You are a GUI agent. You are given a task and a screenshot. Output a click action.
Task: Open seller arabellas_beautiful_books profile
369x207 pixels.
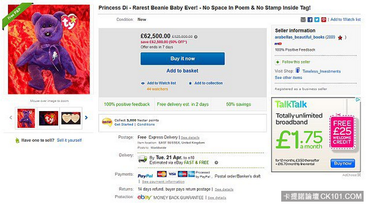(x=300, y=37)
